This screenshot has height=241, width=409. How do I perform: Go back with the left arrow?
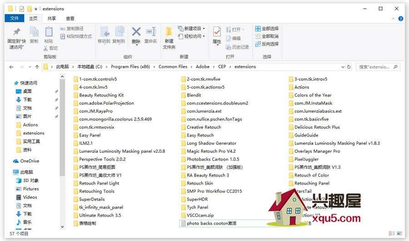pos(11,67)
